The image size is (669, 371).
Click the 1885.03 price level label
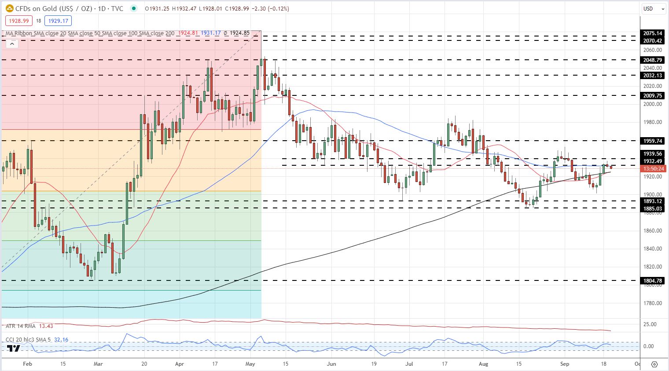click(x=653, y=208)
